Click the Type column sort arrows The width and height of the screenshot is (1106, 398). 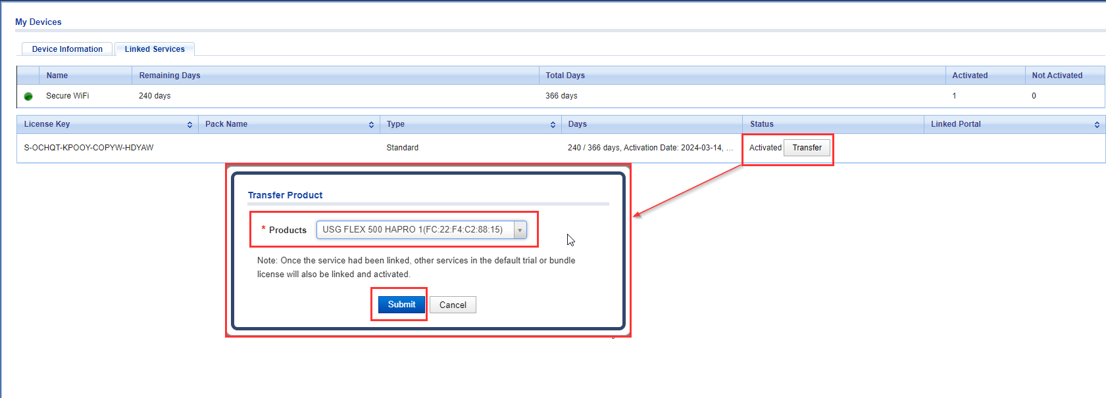[553, 125]
